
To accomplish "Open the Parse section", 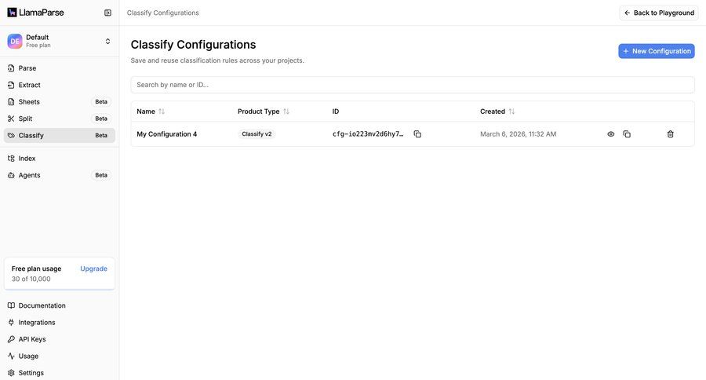I will pos(60,68).
